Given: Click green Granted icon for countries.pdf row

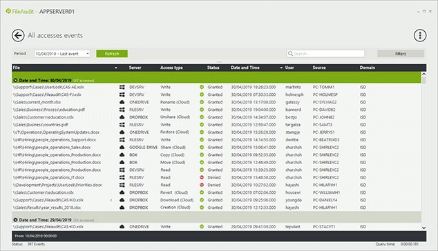Looking at the screenshot, I should point(202,125).
